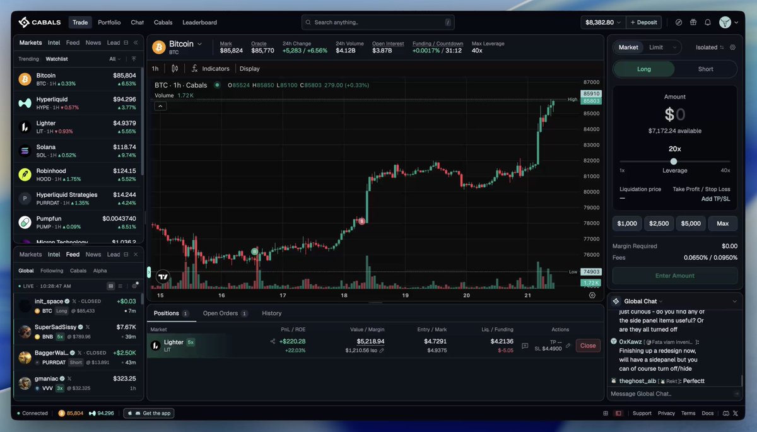The height and width of the screenshot is (432, 757).
Task: Open the rewards gift icon
Action: click(x=693, y=22)
